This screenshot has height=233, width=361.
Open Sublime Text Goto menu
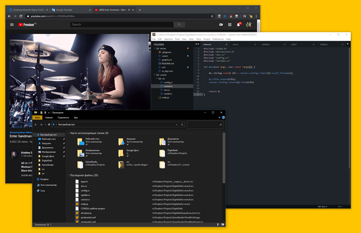[x=191, y=39]
